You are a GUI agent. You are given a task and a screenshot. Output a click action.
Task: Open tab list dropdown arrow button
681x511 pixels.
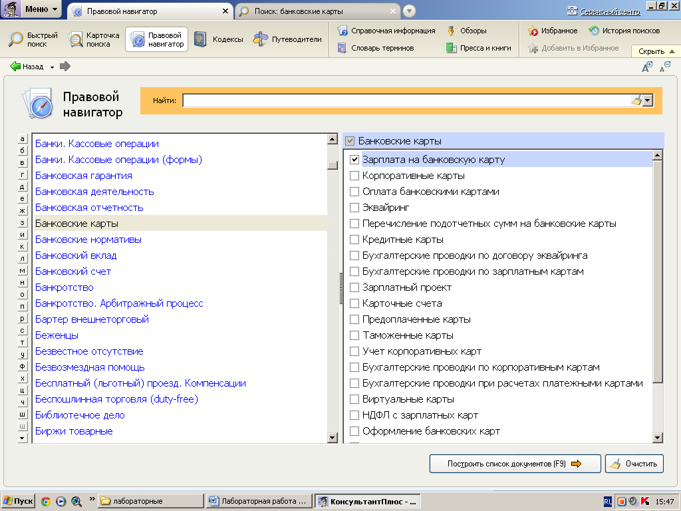pos(409,11)
